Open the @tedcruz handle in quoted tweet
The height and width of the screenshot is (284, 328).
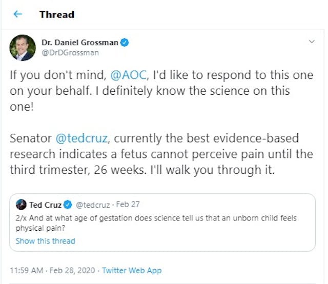coord(94,205)
